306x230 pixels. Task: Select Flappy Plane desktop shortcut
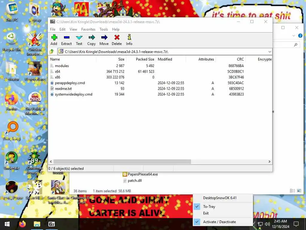tap(35, 72)
